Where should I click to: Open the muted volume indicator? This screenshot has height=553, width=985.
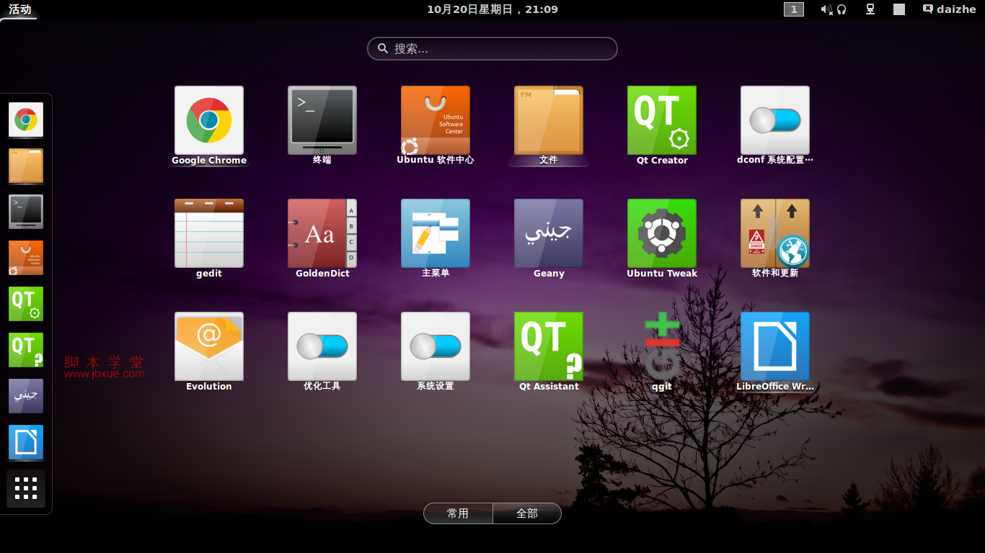[826, 9]
